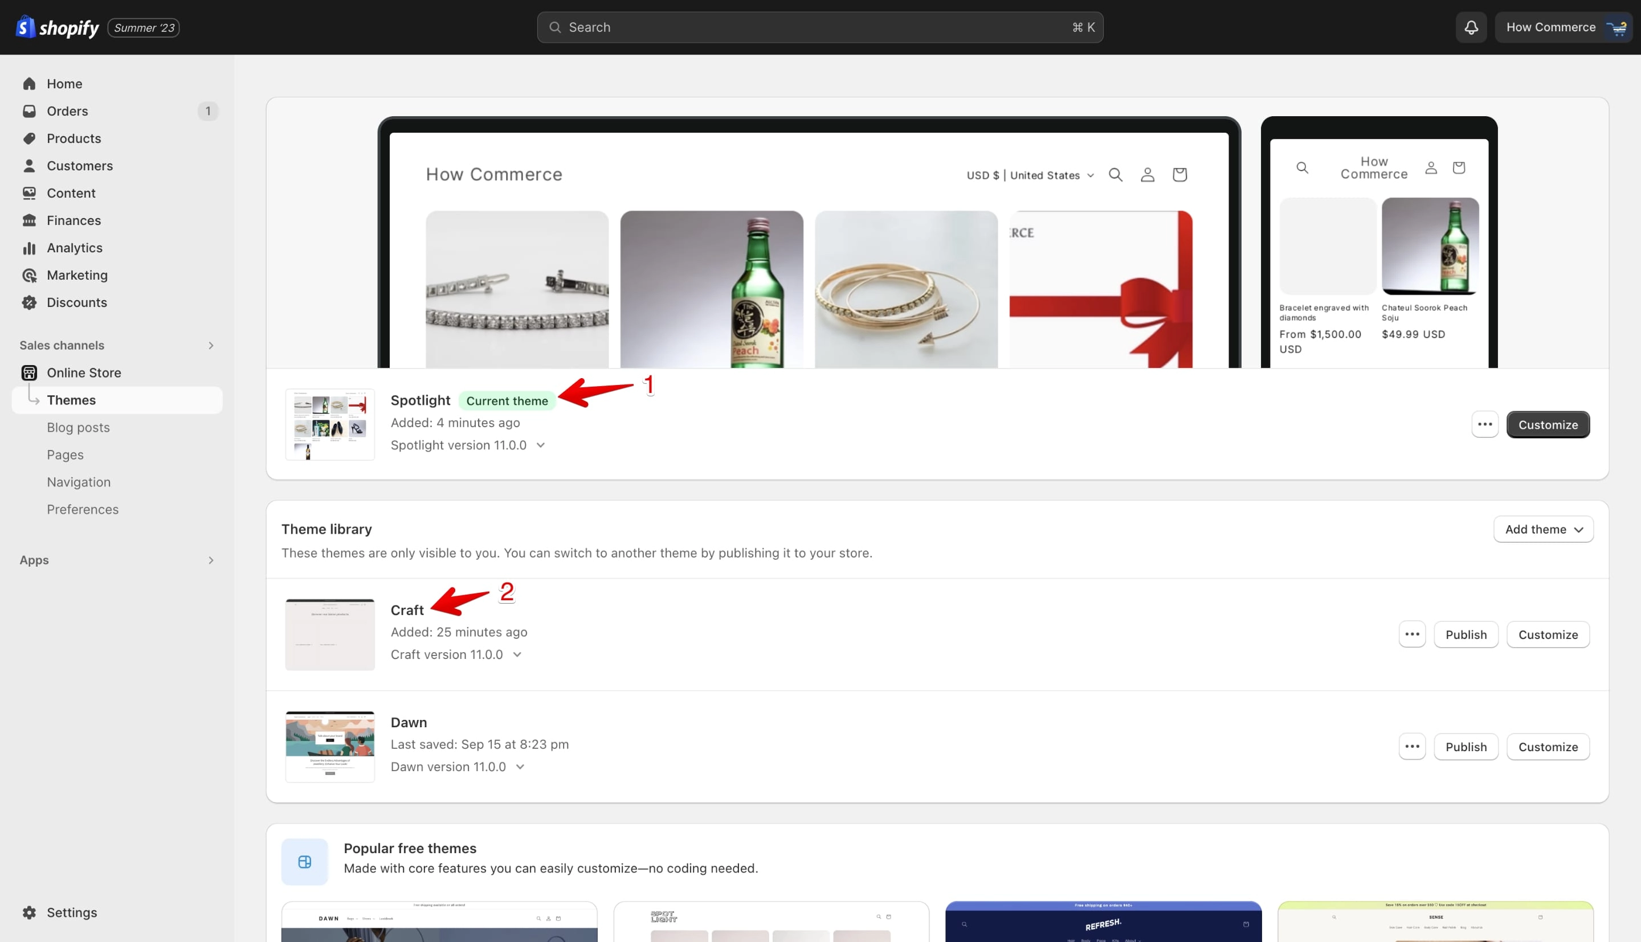This screenshot has height=942, width=1641.
Task: Click cart icon in mobile preview
Action: point(1459,167)
